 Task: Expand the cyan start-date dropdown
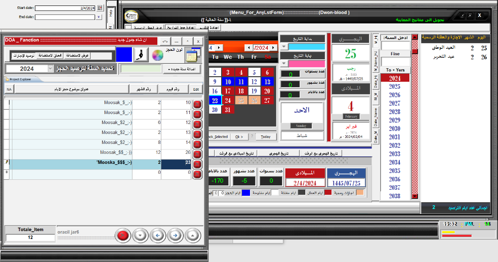284,47
